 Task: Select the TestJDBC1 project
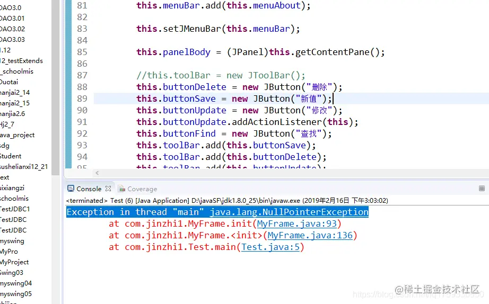(x=15, y=209)
